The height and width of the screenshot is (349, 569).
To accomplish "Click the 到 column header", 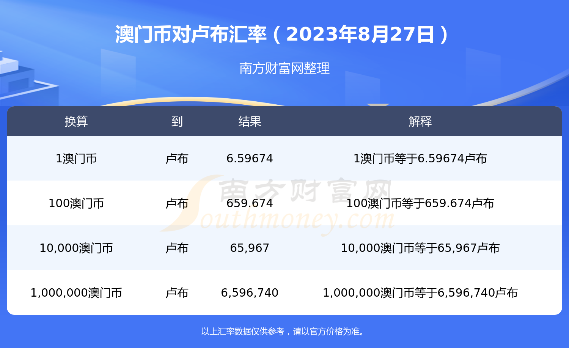I will tap(177, 122).
